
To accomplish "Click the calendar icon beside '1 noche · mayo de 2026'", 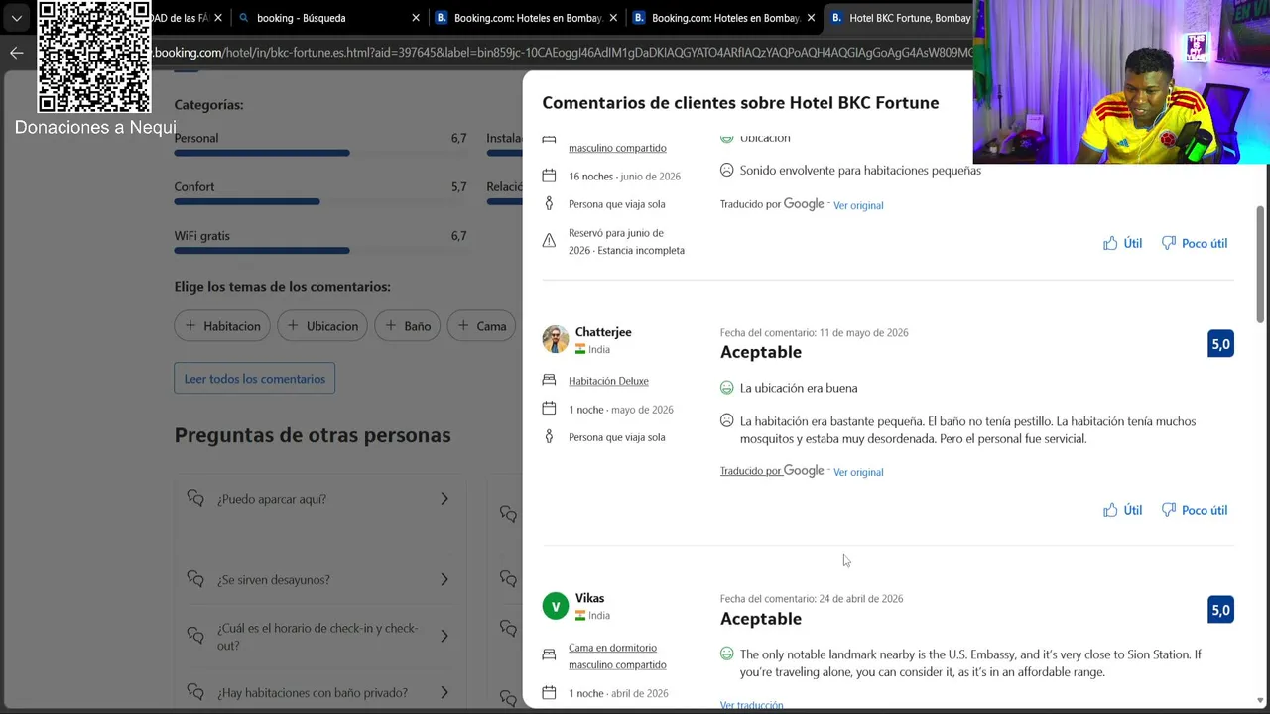I will pos(549,409).
